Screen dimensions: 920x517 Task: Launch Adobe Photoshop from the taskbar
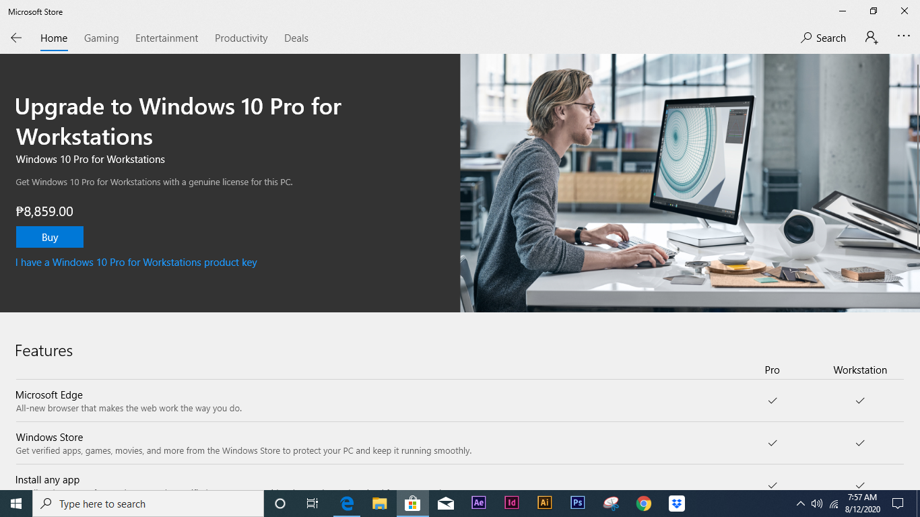click(578, 503)
